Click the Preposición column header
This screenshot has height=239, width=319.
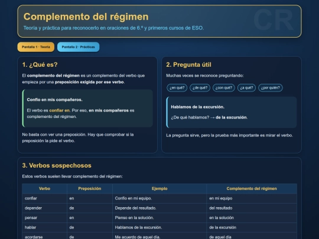tap(90, 189)
